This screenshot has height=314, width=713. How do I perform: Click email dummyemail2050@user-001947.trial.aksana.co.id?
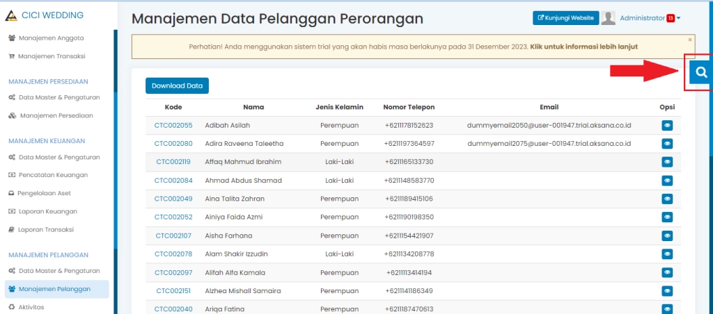coord(549,125)
